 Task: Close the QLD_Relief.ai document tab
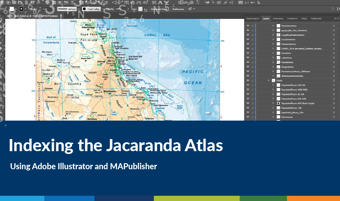[x=61, y=16]
